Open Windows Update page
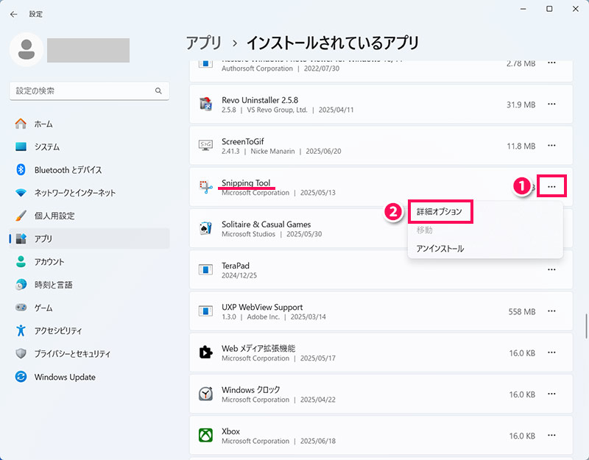589x460 pixels. point(89,377)
